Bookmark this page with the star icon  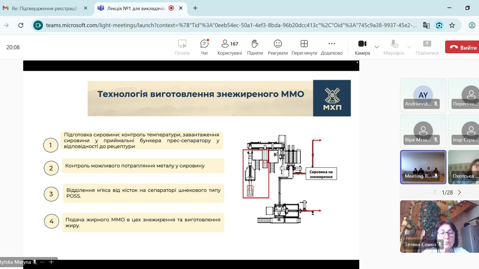coord(452,25)
